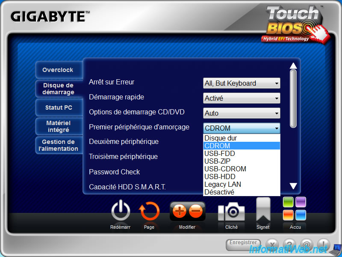This screenshot has height=257, width=342.
Task: Open the Statut PC tab
Action: [x=58, y=108]
